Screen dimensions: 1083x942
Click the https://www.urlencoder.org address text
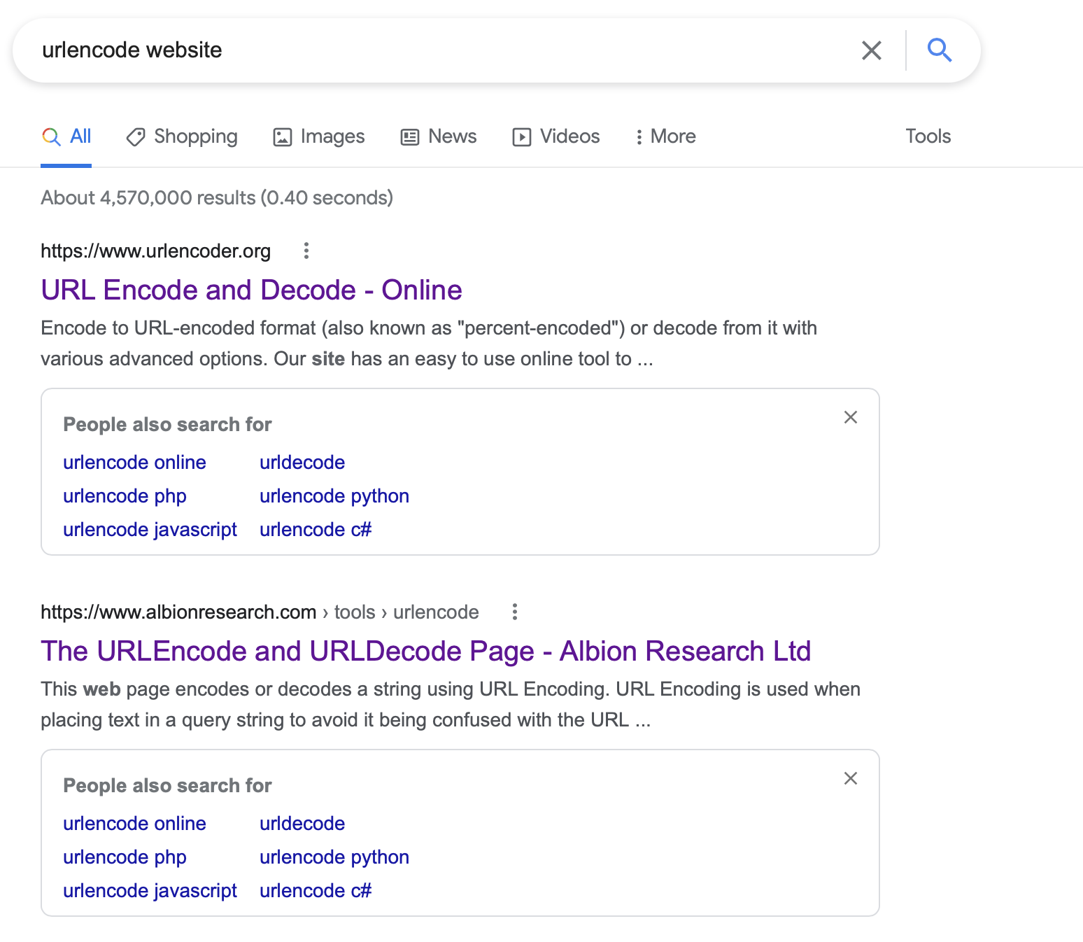click(x=155, y=251)
